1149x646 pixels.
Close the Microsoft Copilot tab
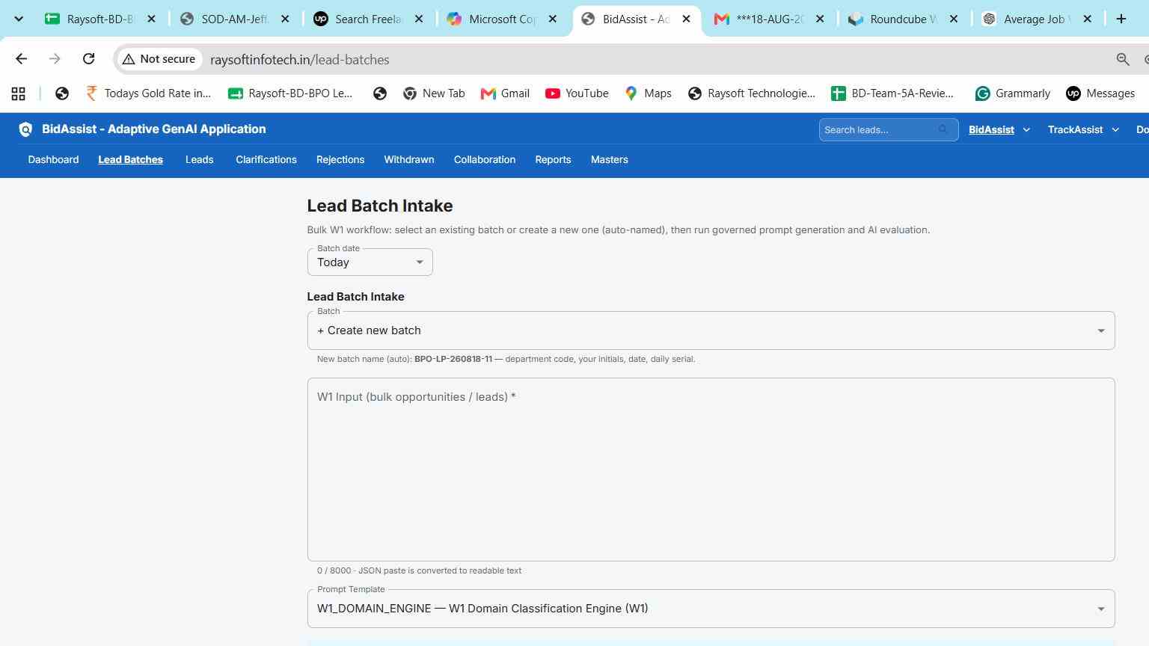tap(552, 19)
